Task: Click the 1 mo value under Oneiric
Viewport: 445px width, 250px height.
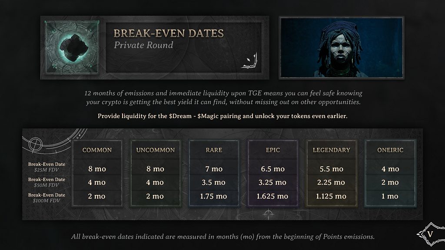Action: point(390,196)
